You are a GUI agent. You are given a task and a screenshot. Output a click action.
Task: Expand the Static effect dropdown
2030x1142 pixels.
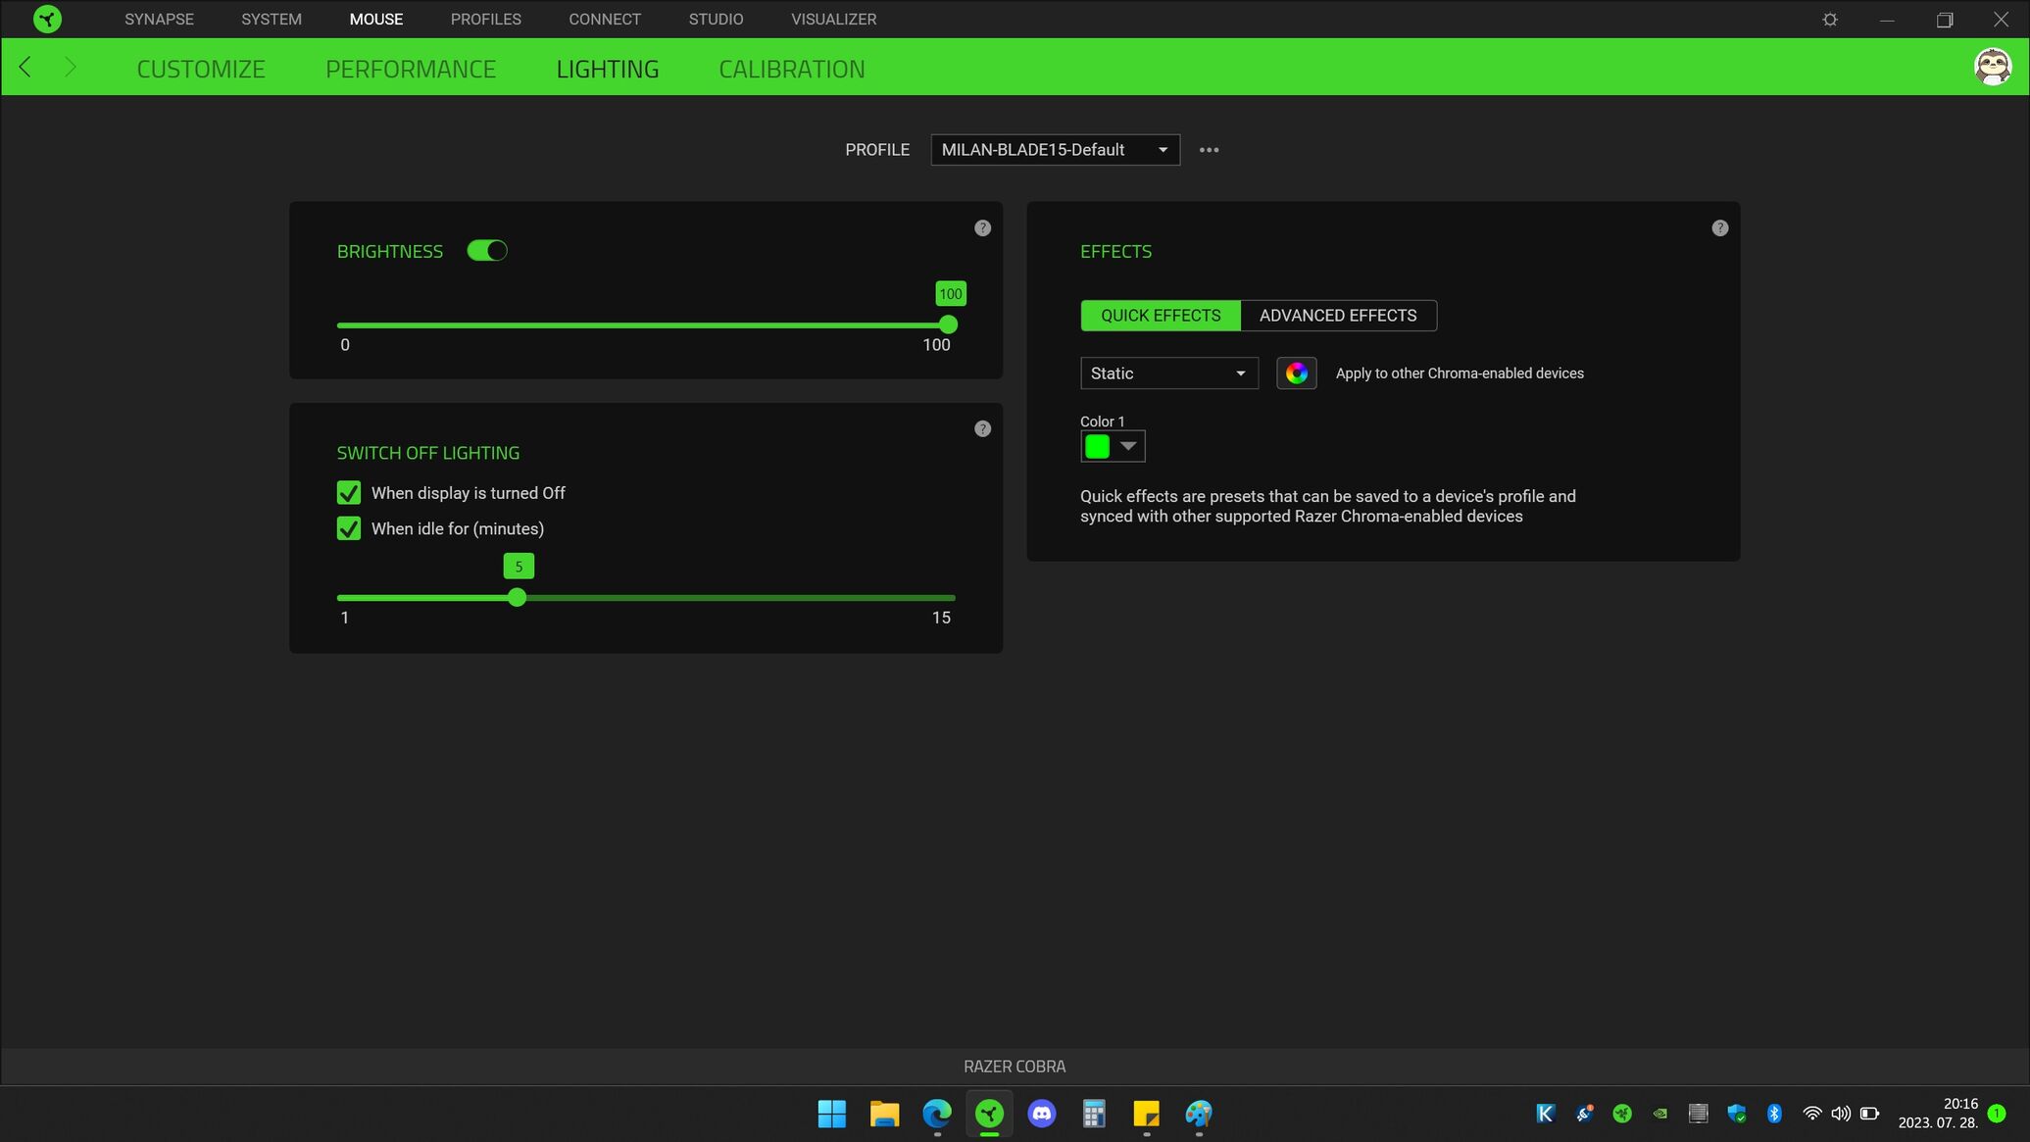[1168, 373]
